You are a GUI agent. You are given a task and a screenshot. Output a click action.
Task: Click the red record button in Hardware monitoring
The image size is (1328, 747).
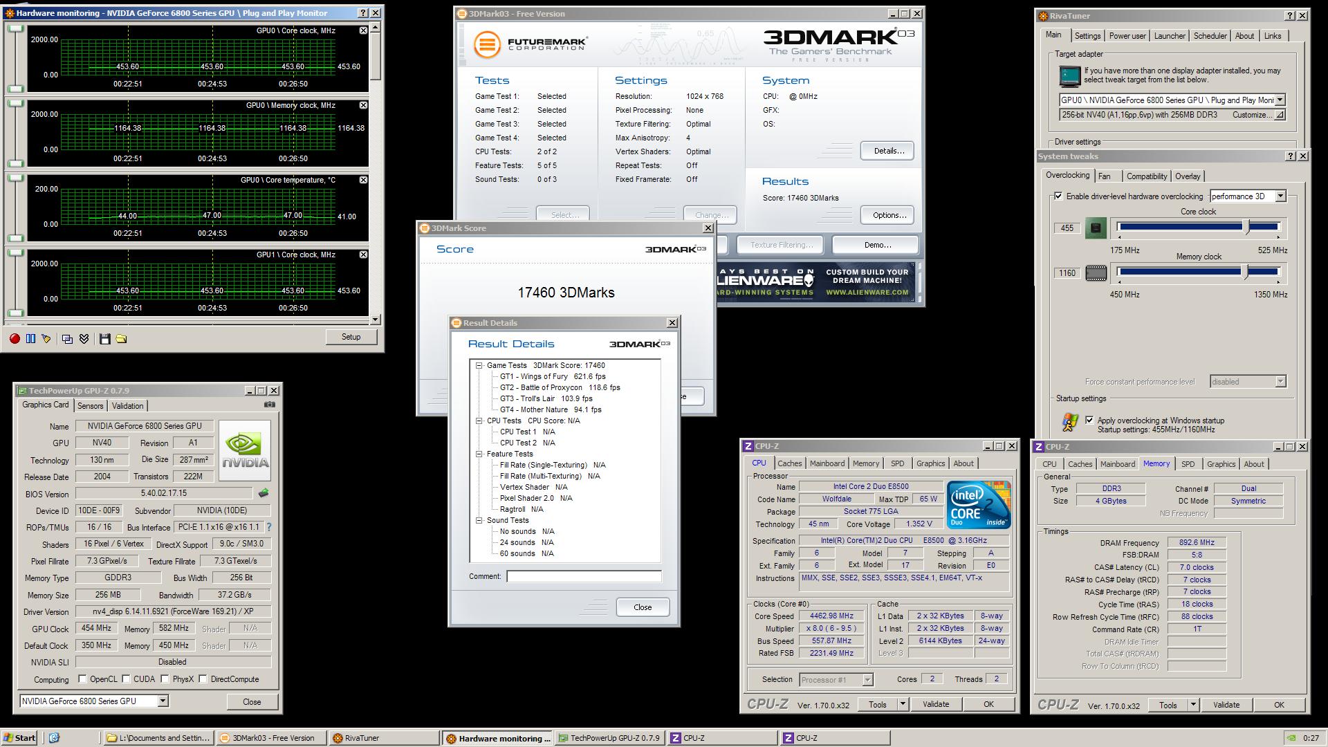pos(15,339)
